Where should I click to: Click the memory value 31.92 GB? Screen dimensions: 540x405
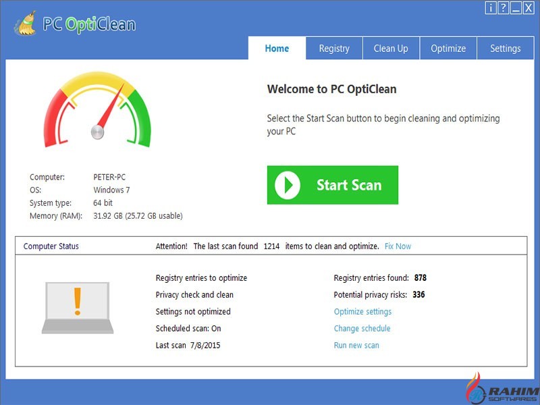click(138, 216)
